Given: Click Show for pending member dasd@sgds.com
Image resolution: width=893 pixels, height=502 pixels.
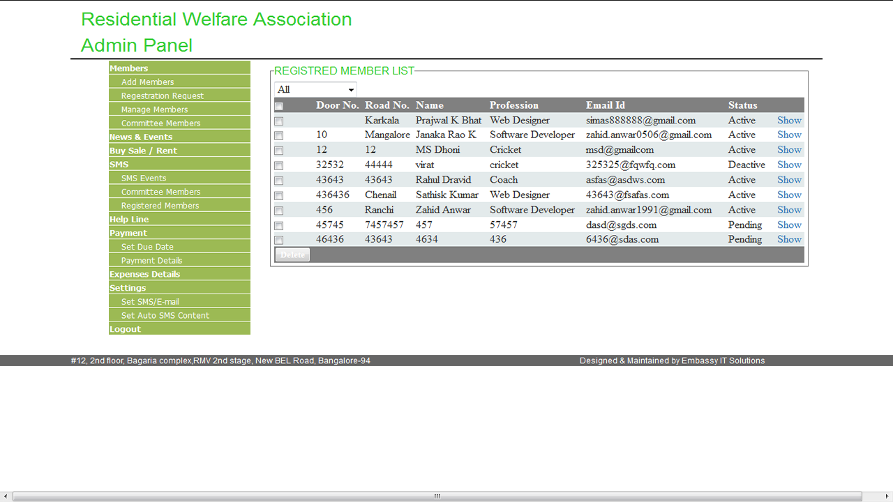Looking at the screenshot, I should tap(789, 225).
